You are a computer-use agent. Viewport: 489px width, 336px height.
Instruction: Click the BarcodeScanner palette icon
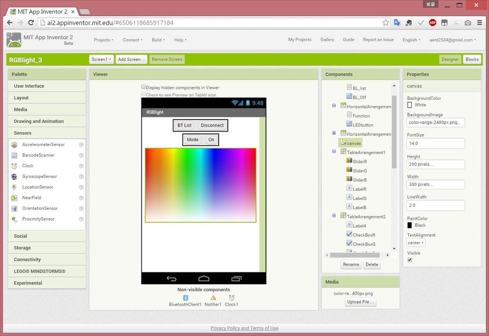[x=14, y=155]
